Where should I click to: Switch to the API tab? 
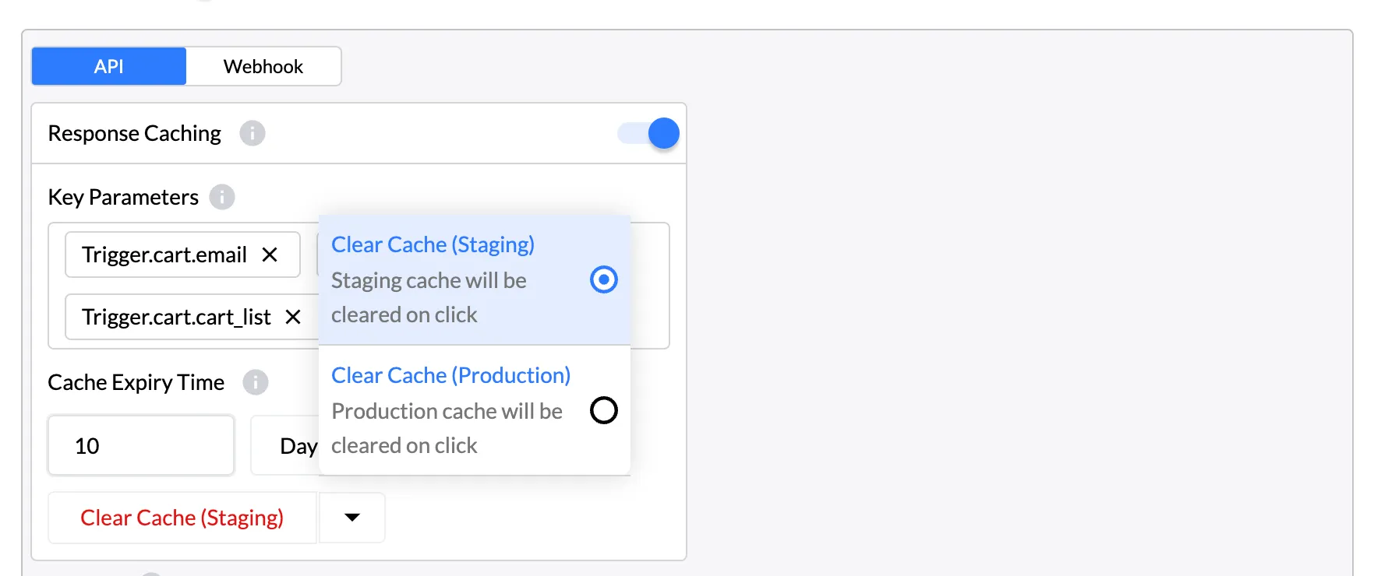(109, 66)
